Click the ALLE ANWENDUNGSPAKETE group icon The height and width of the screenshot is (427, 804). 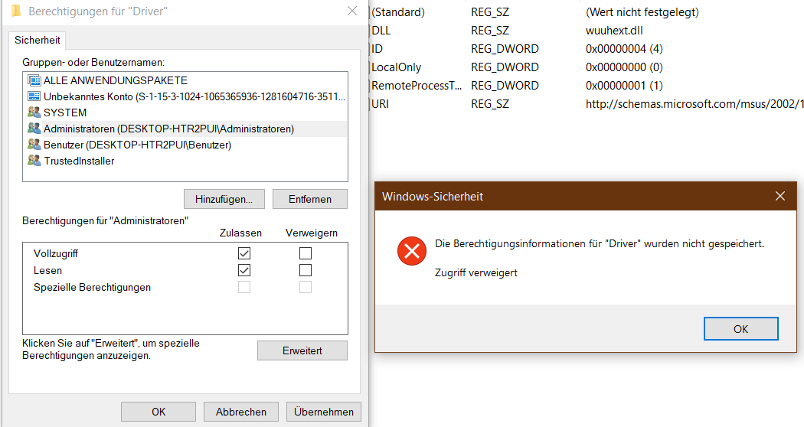tap(34, 80)
